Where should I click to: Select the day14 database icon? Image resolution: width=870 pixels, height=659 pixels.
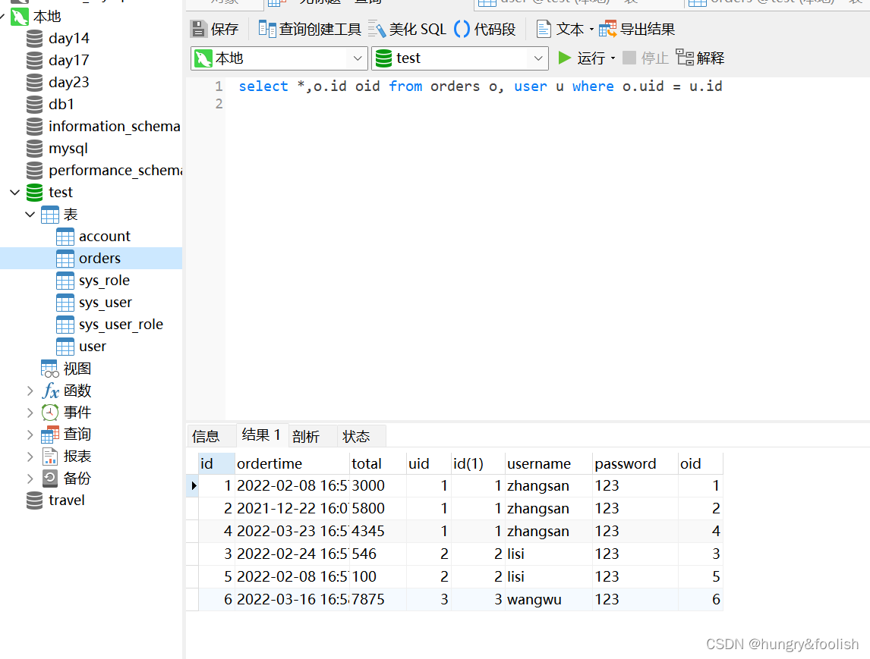point(34,38)
